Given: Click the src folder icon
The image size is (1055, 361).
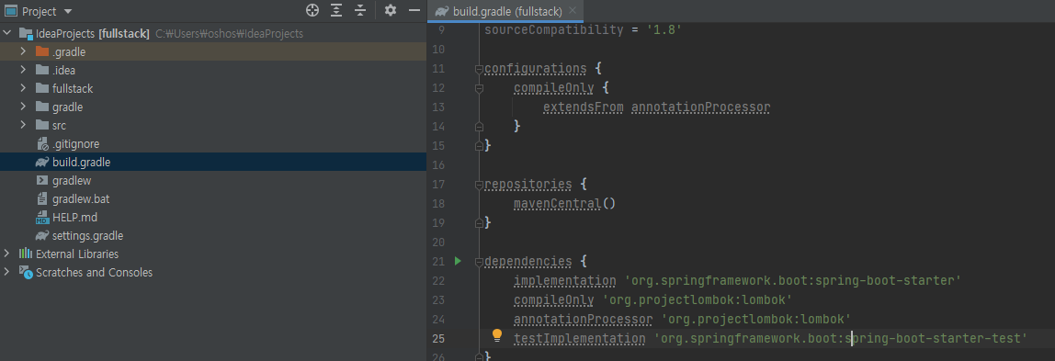Looking at the screenshot, I should 41,125.
